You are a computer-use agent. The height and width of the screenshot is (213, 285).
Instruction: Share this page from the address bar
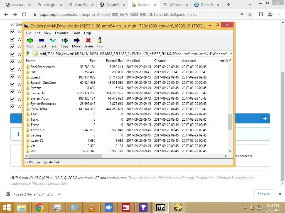point(241,14)
